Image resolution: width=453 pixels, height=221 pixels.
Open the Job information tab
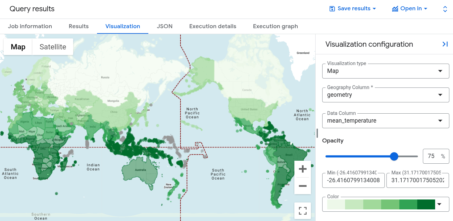30,26
